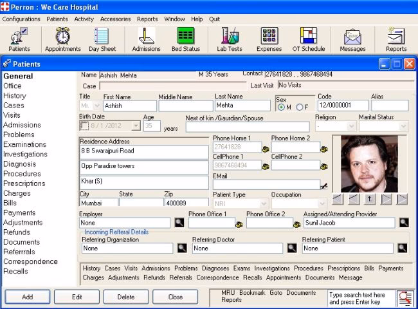The height and width of the screenshot is (309, 418).
Task: Open Bed Status from toolbar
Action: click(186, 37)
